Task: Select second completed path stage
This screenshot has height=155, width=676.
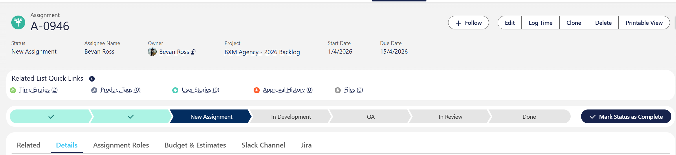Action: click(131, 117)
